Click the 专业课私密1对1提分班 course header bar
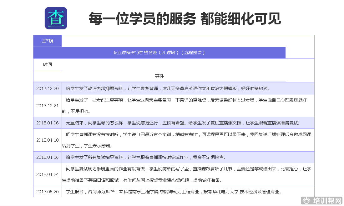The image size is (344, 206). tap(159, 53)
